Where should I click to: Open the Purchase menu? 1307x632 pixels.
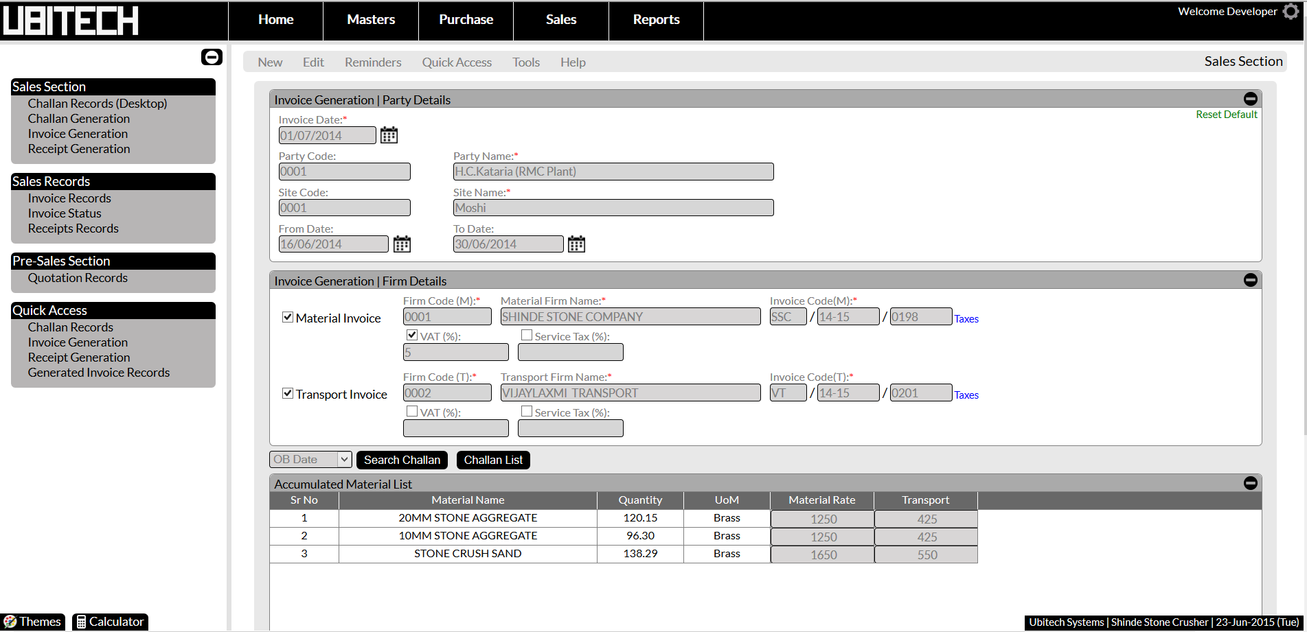click(x=466, y=20)
